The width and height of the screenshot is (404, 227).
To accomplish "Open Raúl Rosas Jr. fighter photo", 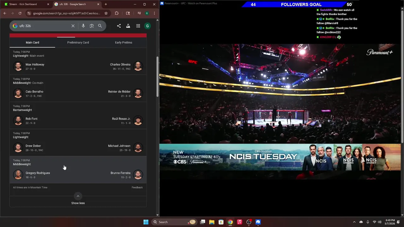I will pyautogui.click(x=138, y=120).
